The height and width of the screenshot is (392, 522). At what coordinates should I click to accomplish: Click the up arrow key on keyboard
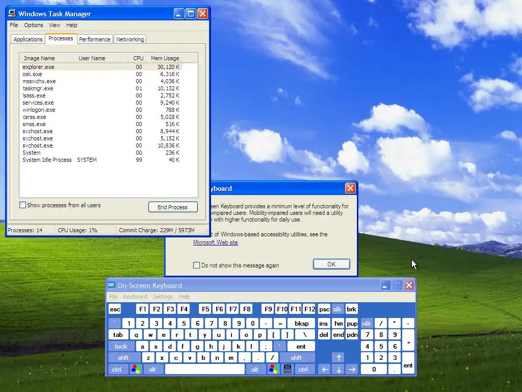click(338, 358)
